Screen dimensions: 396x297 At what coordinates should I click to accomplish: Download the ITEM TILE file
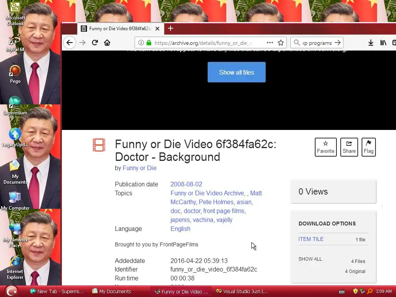[x=311, y=239]
